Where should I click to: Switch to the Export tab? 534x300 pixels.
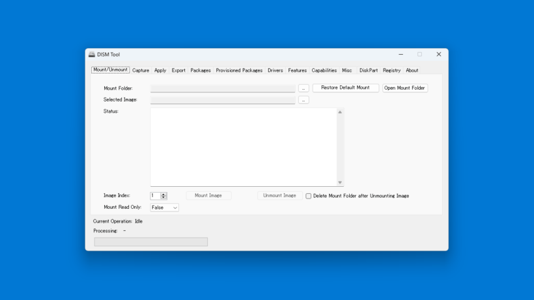(178, 70)
